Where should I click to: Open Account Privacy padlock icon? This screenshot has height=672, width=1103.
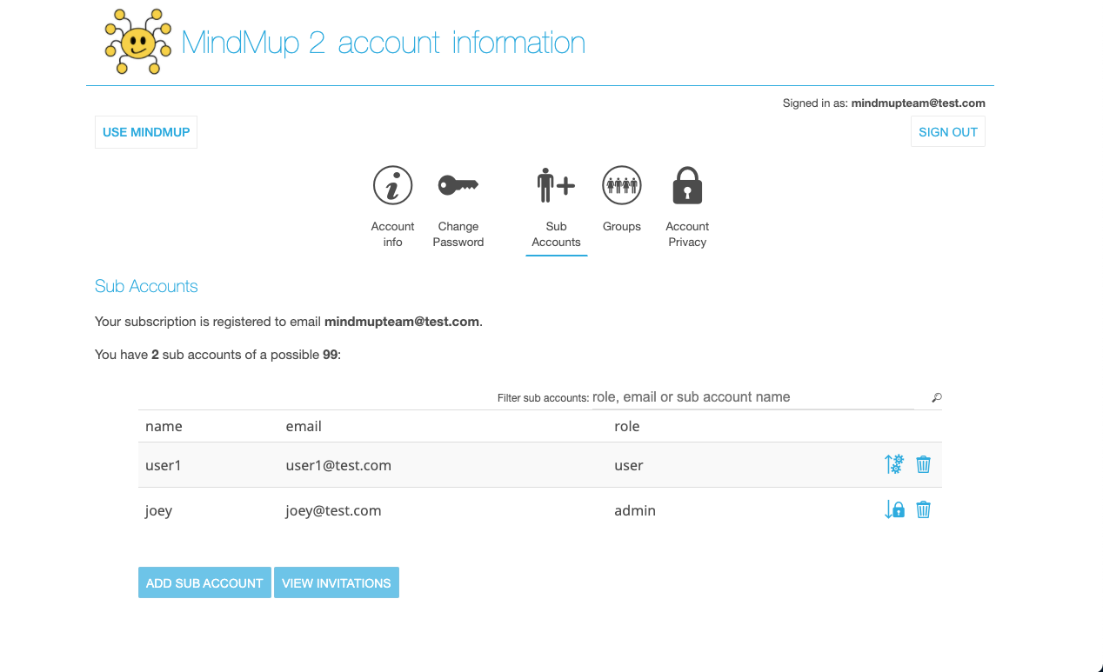(687, 185)
